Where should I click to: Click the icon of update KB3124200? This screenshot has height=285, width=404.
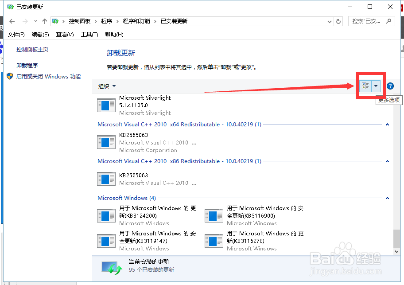click(106, 215)
